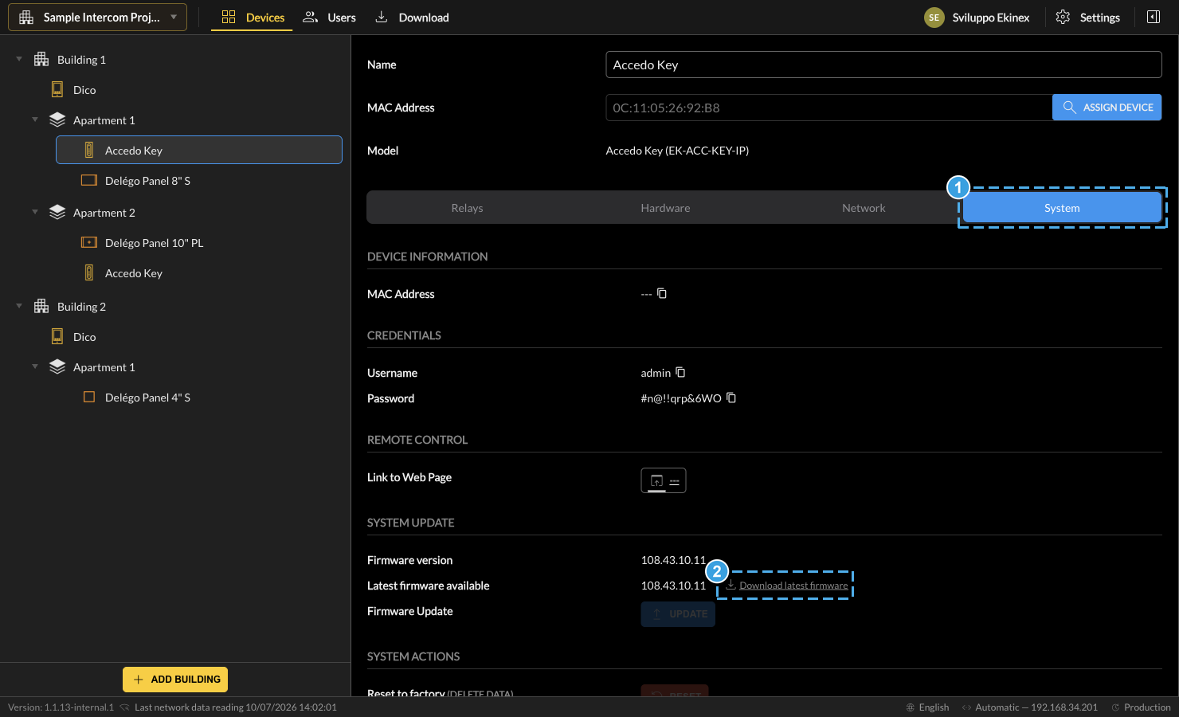Click the Building 2 Apartment 1 layers icon
The height and width of the screenshot is (717, 1179).
click(x=57, y=366)
